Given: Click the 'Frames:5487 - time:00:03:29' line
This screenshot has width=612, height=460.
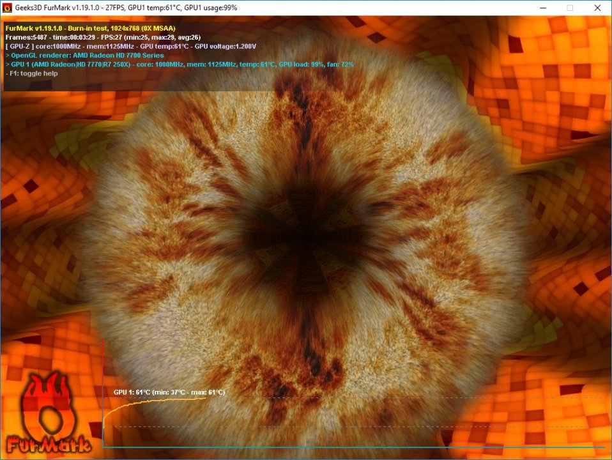Looking at the screenshot, I should [x=103, y=38].
